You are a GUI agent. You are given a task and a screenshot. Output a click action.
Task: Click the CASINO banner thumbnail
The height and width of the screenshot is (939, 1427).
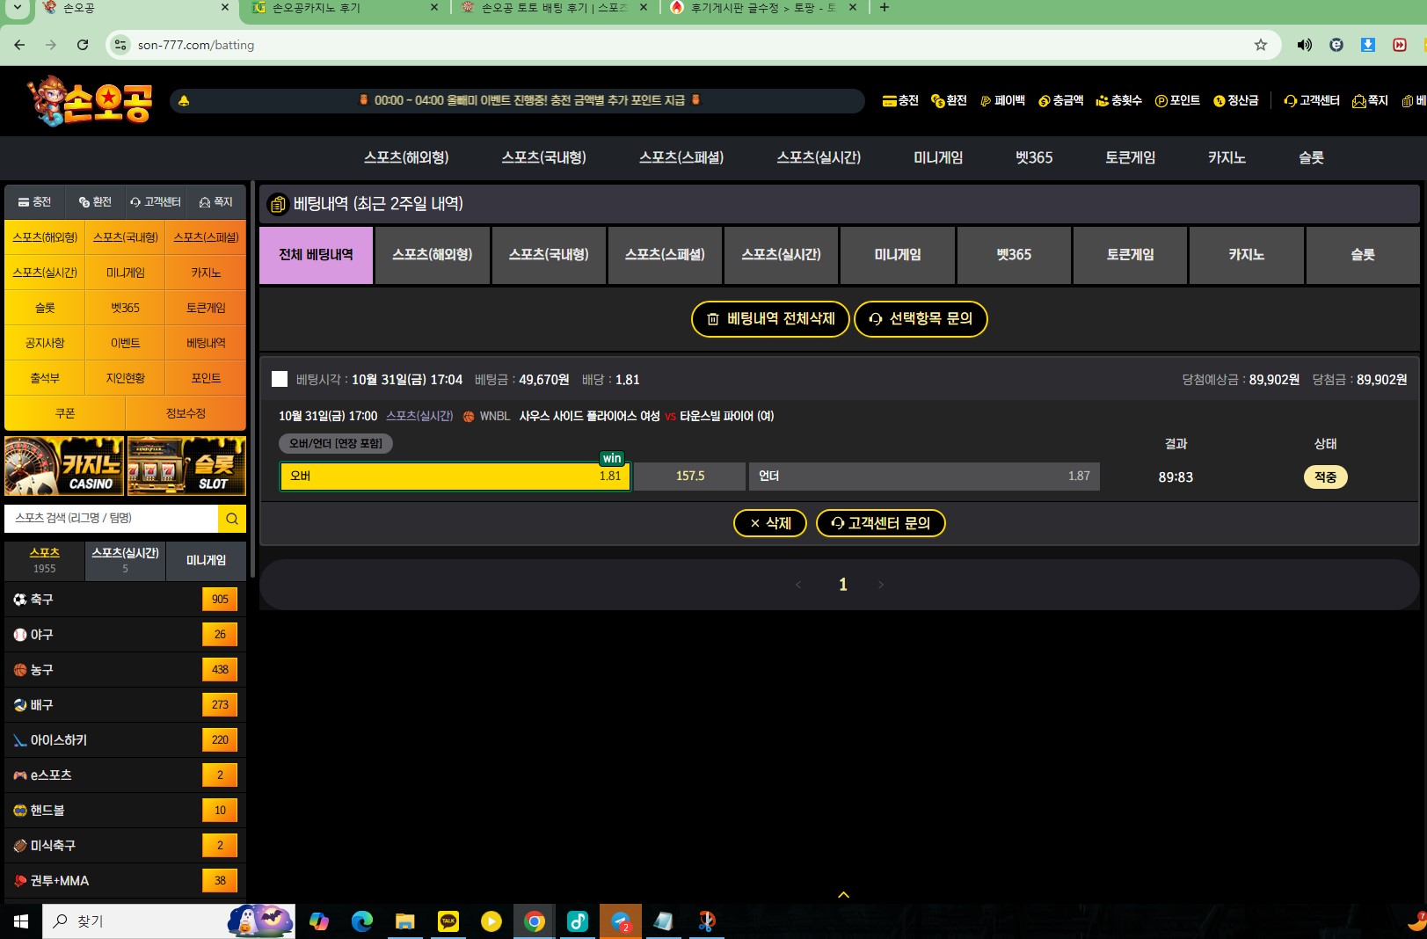pos(64,466)
